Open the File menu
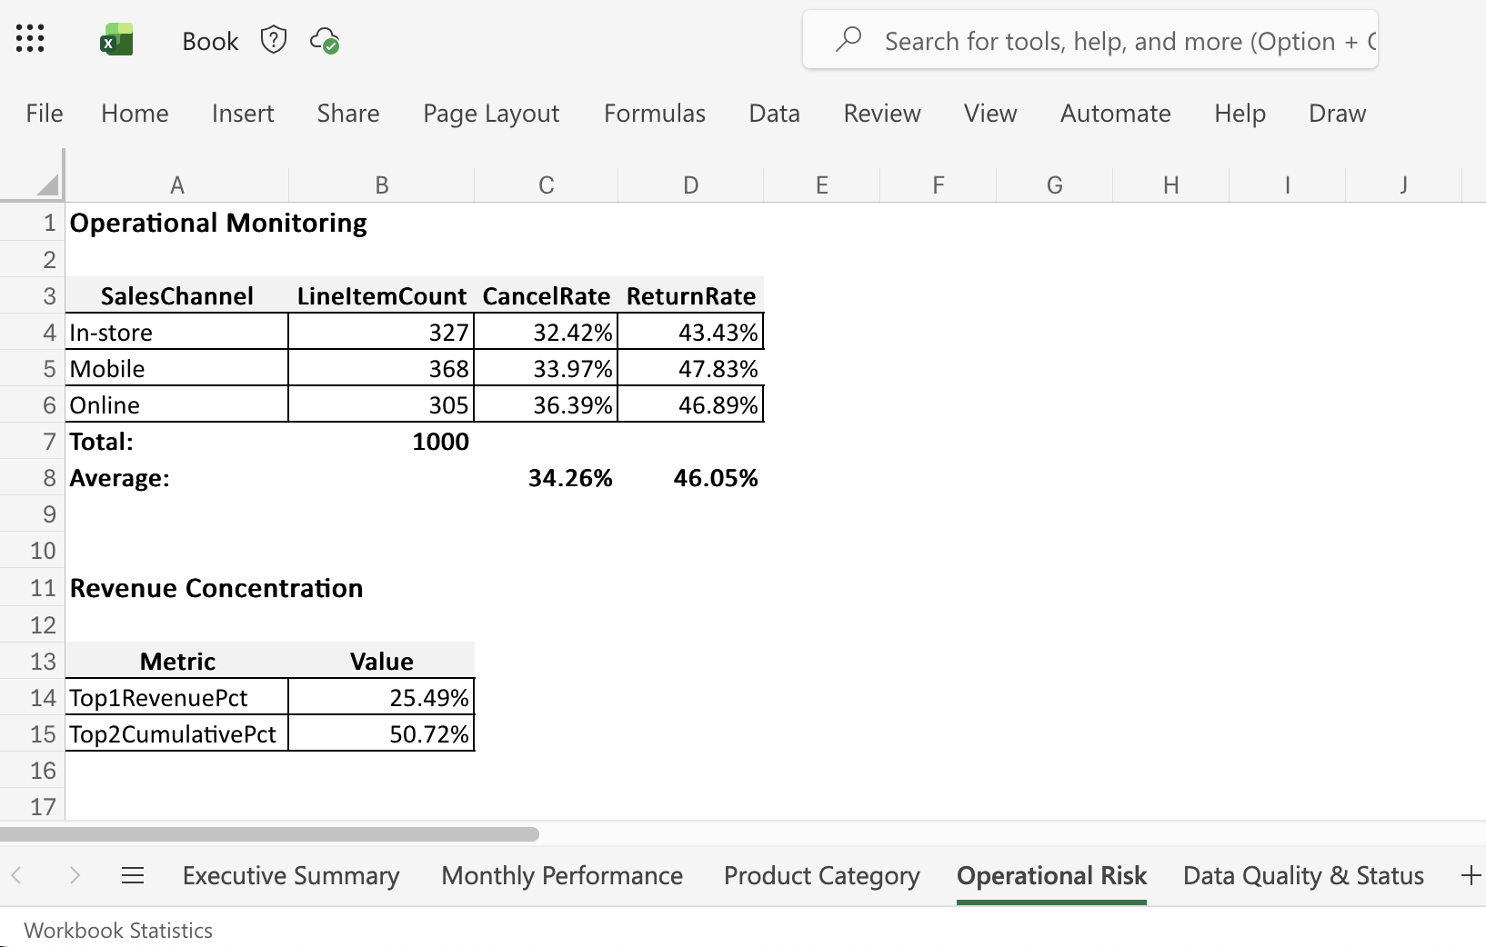The height and width of the screenshot is (947, 1486). 43,113
